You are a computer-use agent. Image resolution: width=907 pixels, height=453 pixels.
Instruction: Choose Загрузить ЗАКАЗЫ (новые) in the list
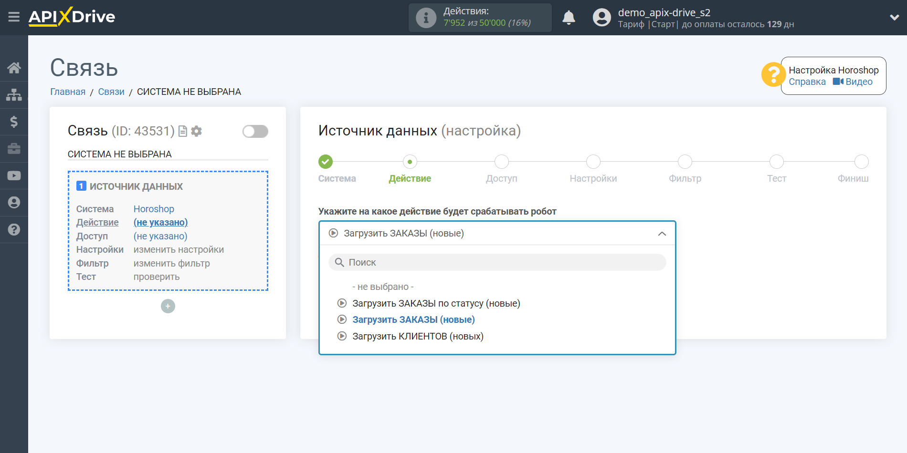[413, 319]
